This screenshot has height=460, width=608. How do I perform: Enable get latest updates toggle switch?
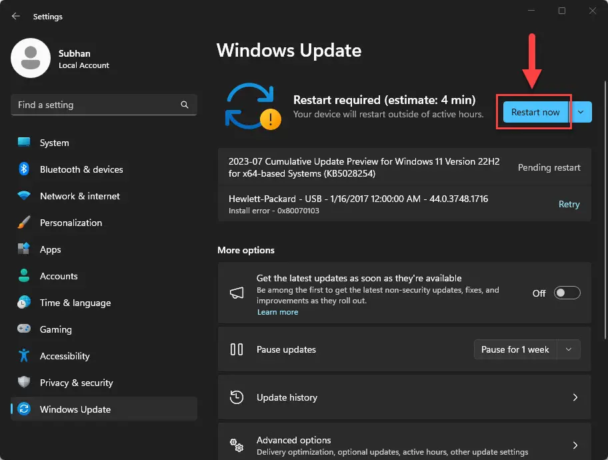(567, 293)
